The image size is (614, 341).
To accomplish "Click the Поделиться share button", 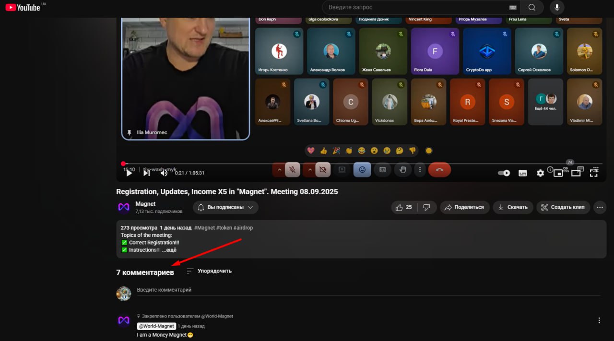I will pyautogui.click(x=464, y=207).
